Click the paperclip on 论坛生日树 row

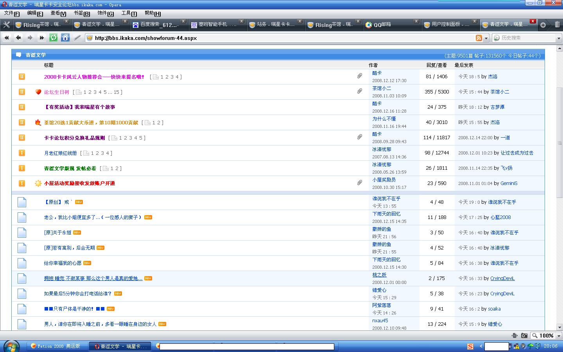pos(360,91)
